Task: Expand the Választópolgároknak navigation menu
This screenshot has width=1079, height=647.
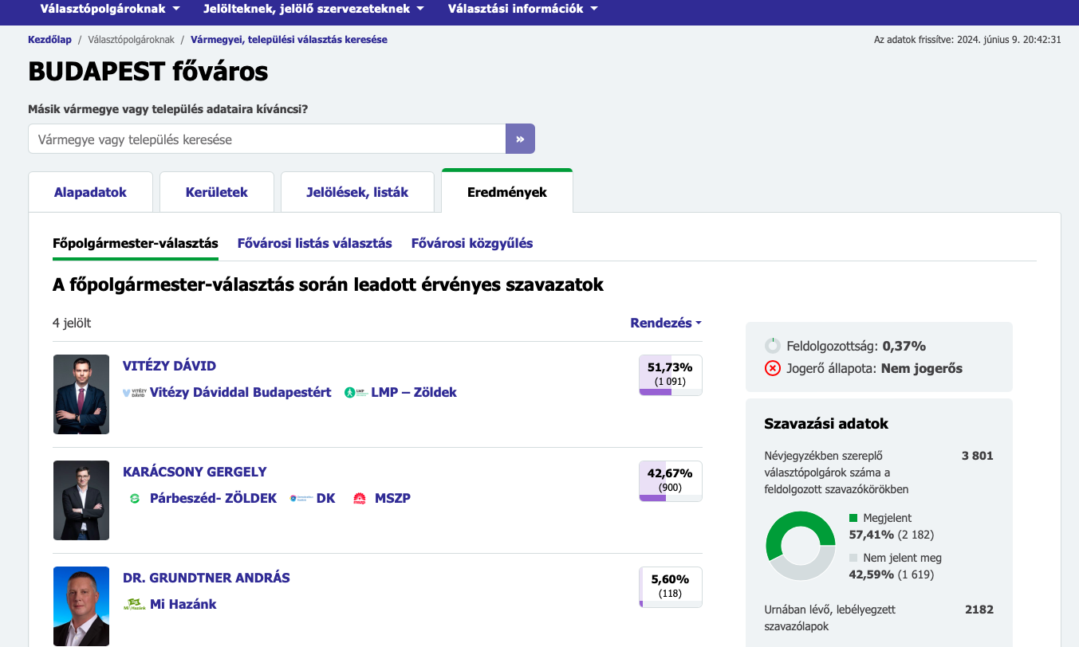Action: point(110,9)
